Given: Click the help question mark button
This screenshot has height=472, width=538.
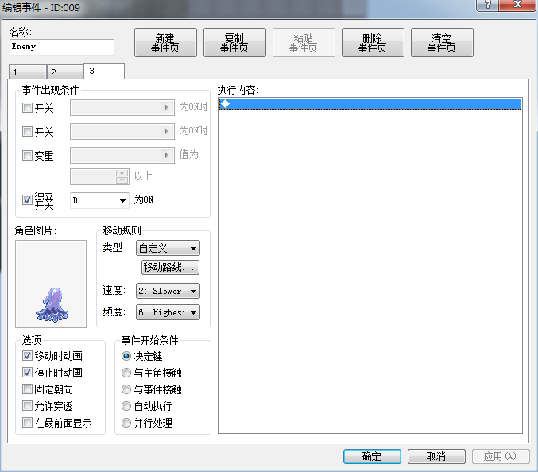Looking at the screenshot, I should (x=487, y=5).
